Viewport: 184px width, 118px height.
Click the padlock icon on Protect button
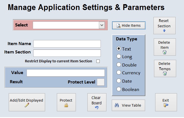66,105
